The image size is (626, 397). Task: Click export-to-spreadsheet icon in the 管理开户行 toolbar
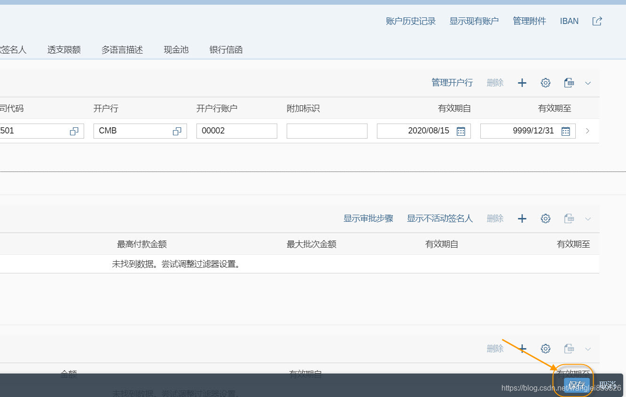click(569, 83)
